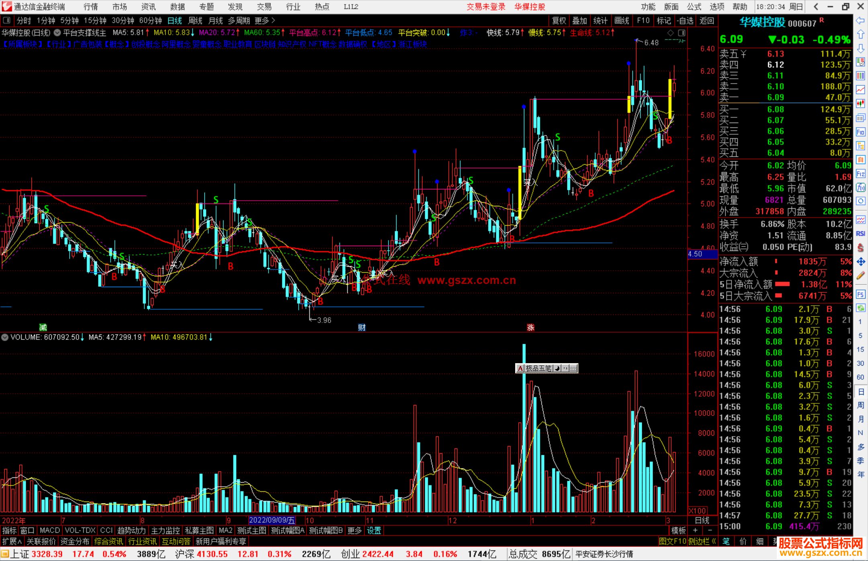Image resolution: width=868 pixels, height=561 pixels.
Task: Toggle the indicator circle beside 华媒控股(日线)
Action: tap(57, 33)
